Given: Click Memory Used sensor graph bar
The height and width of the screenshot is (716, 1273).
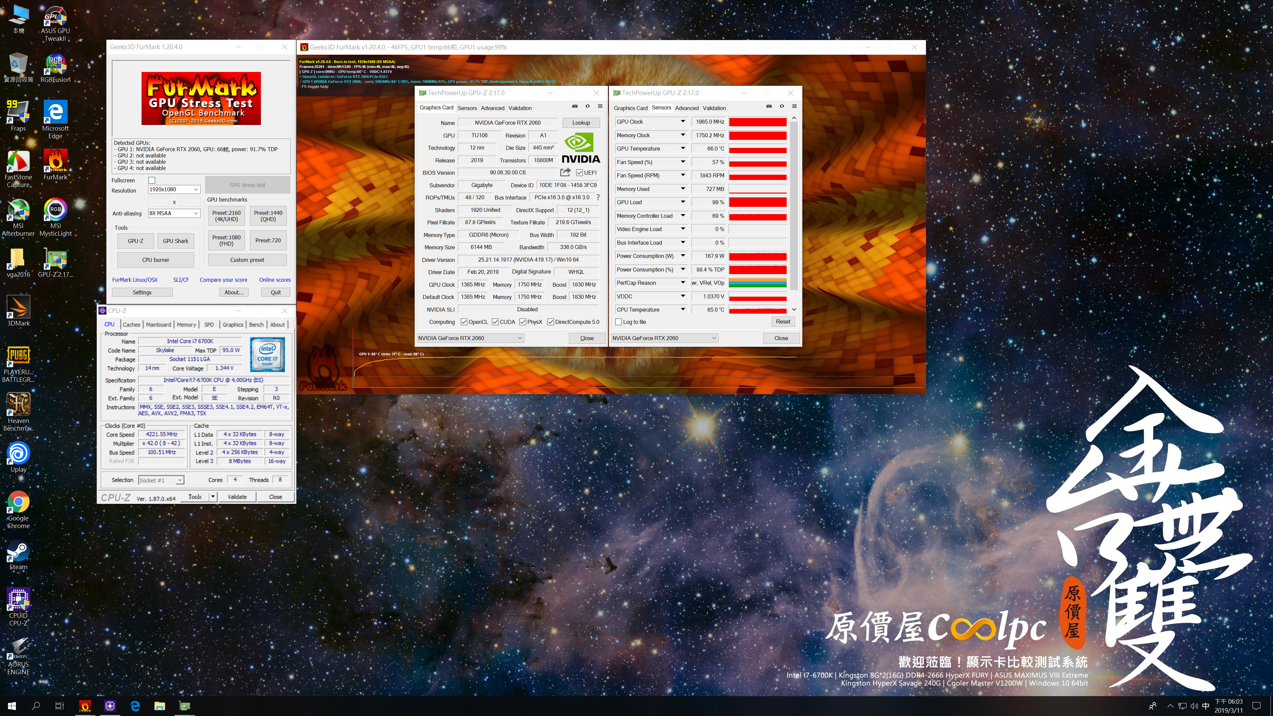Looking at the screenshot, I should 758,189.
